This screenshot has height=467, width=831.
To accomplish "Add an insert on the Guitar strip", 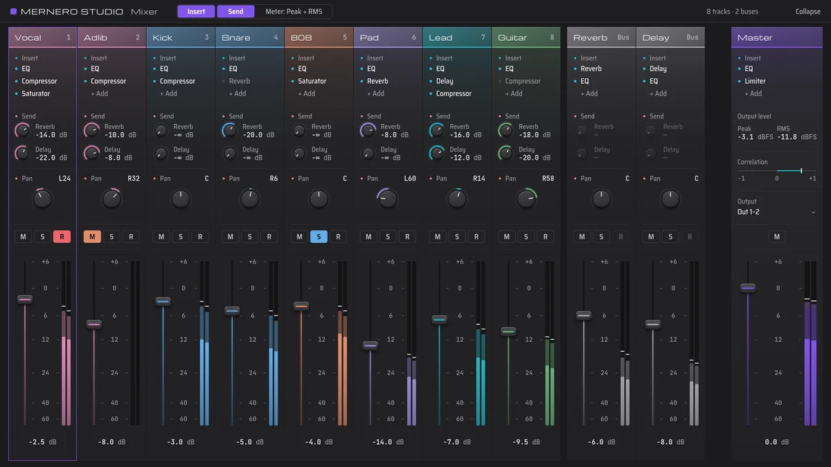I will tap(514, 93).
